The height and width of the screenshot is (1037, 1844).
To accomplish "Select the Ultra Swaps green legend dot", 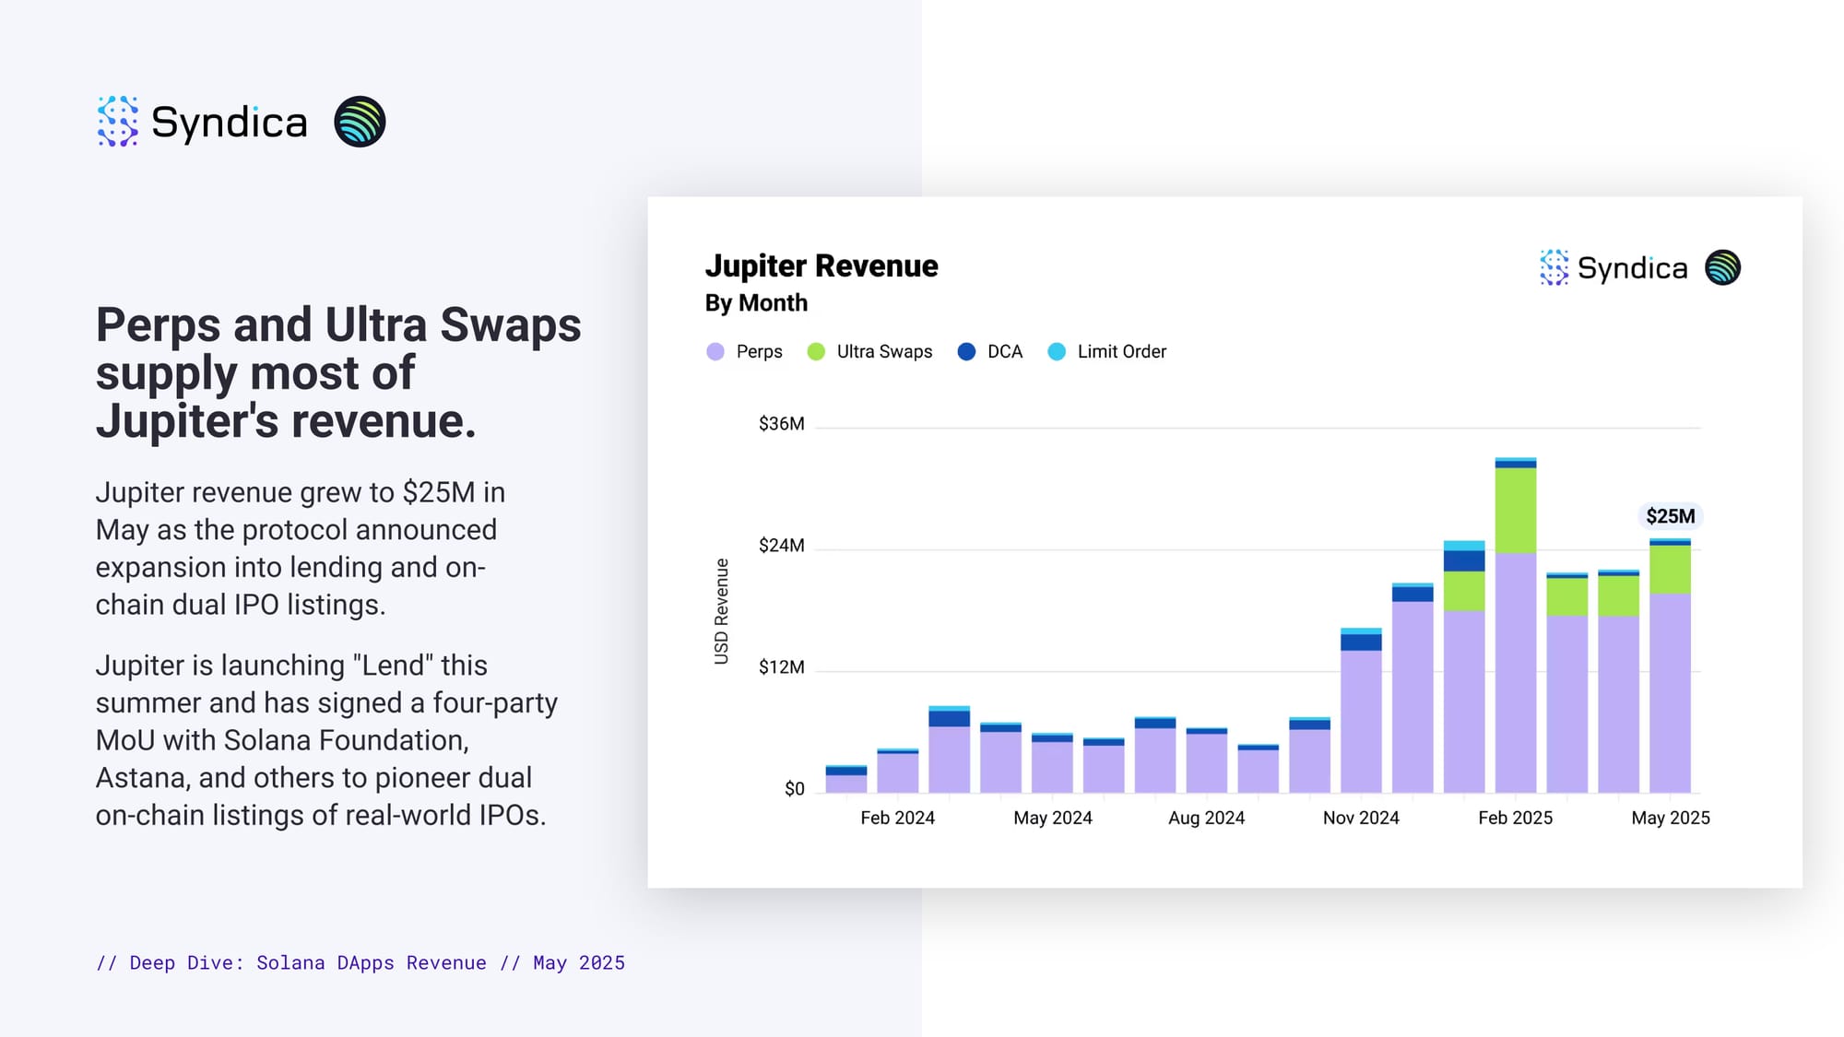I will pos(816,351).
